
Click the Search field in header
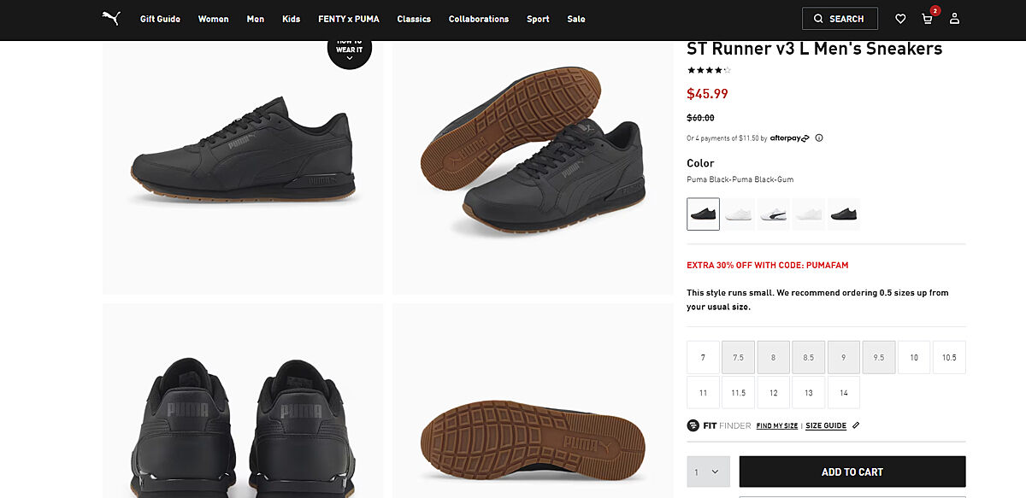[839, 19]
